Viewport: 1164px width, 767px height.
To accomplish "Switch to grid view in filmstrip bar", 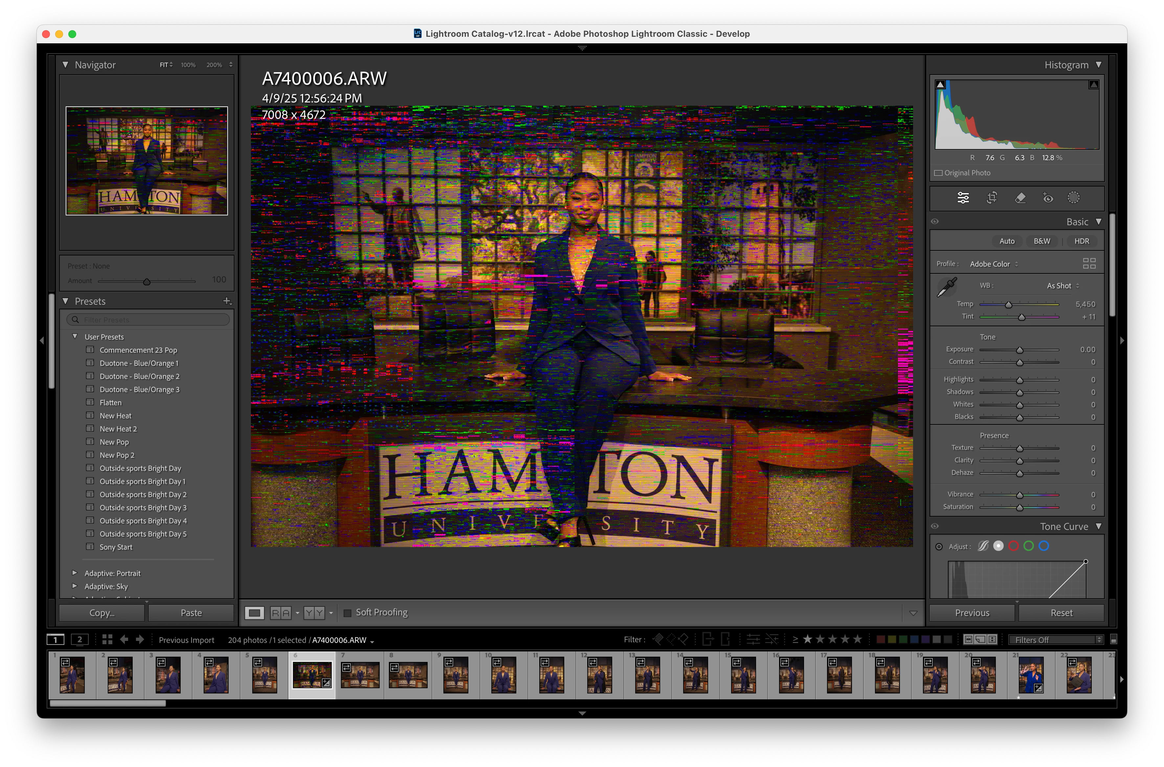I will point(107,639).
